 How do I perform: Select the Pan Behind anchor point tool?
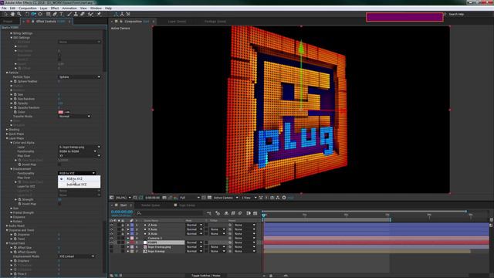point(40,14)
